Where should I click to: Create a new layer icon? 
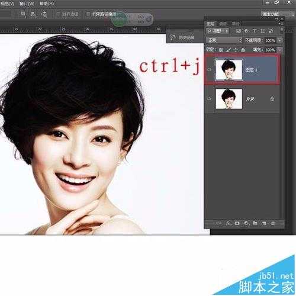coord(264,223)
